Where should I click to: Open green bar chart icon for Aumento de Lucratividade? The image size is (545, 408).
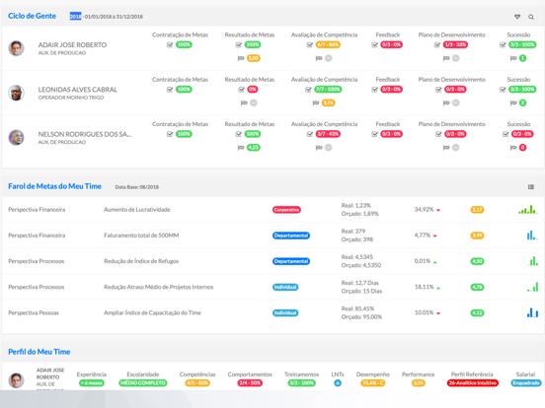pyautogui.click(x=527, y=210)
